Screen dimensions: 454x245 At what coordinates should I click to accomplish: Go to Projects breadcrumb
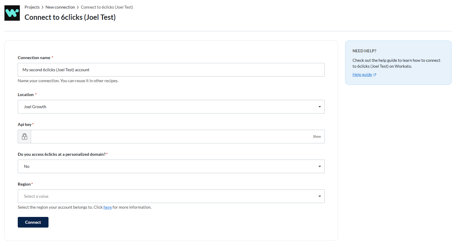coord(32,7)
